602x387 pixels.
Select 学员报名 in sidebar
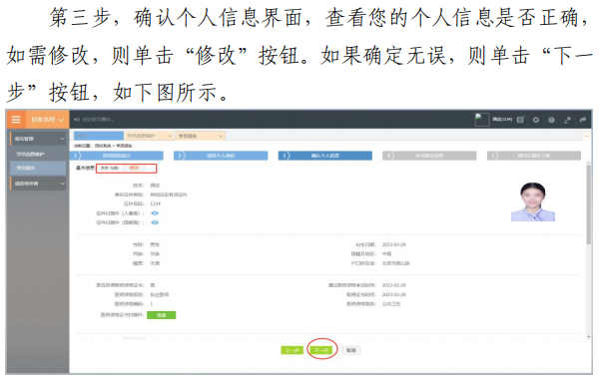(x=38, y=168)
